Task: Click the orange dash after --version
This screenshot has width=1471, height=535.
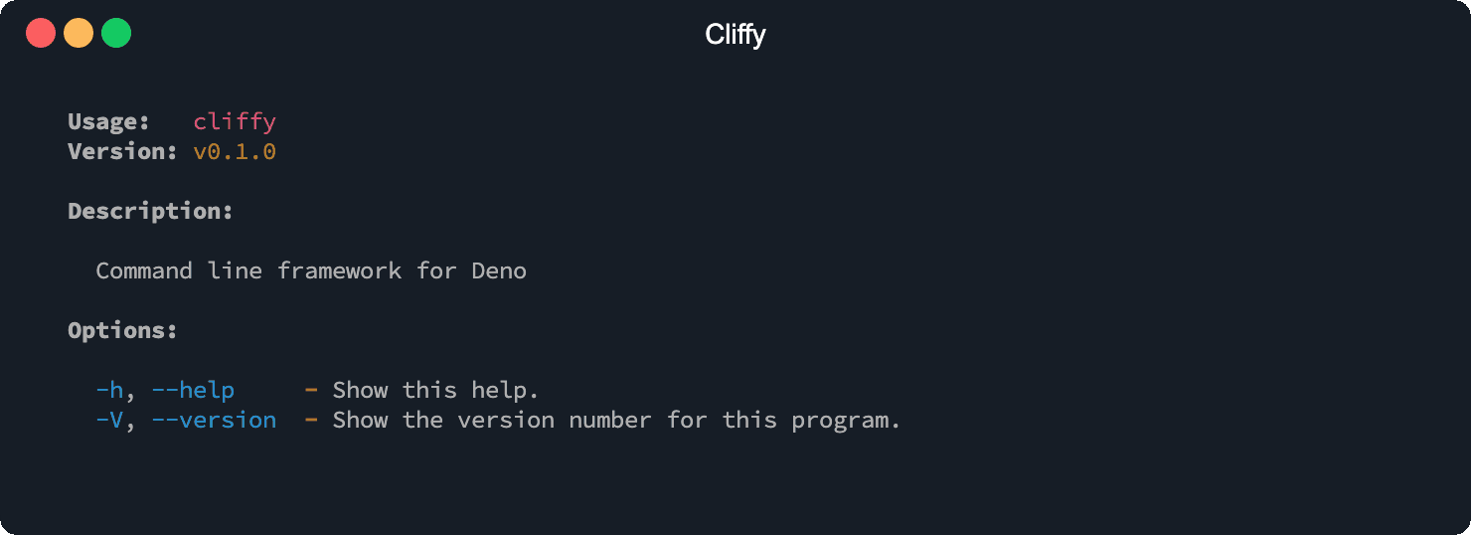Action: click(311, 421)
